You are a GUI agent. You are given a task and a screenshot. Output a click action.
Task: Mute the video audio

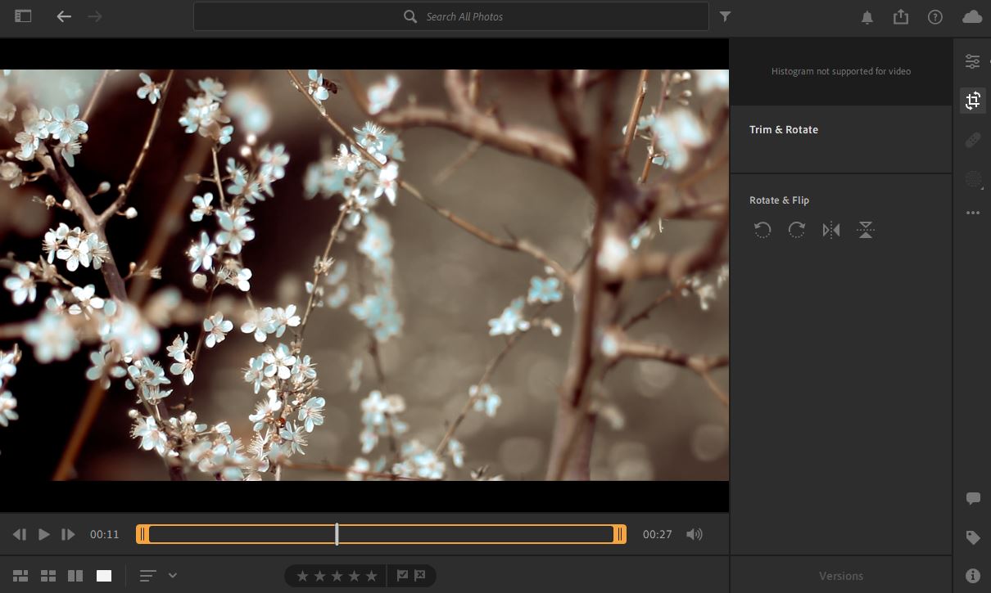[693, 534]
